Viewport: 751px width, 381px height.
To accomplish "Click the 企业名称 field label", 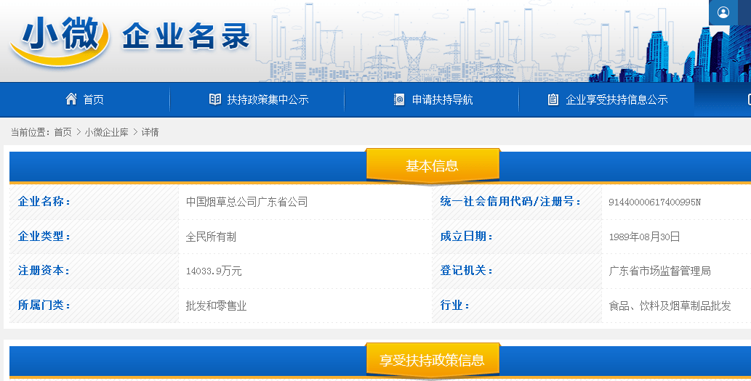I will point(44,202).
